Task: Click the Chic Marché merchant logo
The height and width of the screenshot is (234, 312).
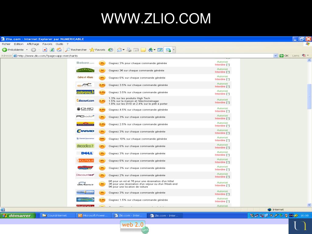Action: [x=85, y=109]
